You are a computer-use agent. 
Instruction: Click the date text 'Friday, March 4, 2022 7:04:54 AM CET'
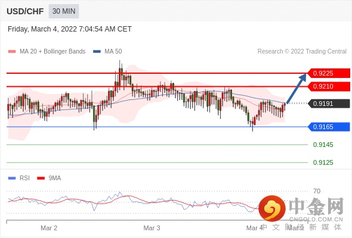pos(70,29)
